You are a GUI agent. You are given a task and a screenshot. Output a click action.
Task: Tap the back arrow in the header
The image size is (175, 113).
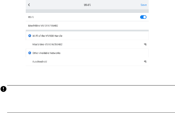(x=29, y=5)
